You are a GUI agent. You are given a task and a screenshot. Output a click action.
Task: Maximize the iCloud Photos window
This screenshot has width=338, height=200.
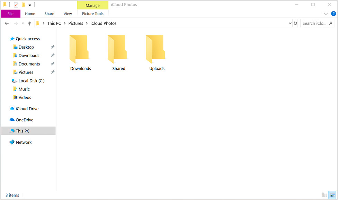tap(313, 4)
